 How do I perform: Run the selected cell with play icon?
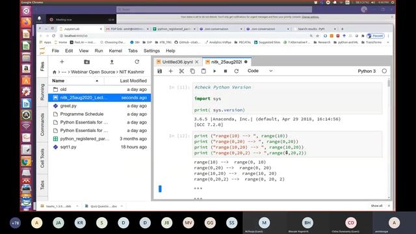tap(214, 71)
